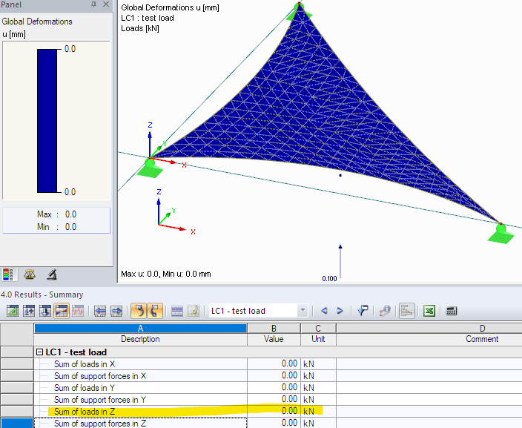Export table to Excel

coord(429,311)
